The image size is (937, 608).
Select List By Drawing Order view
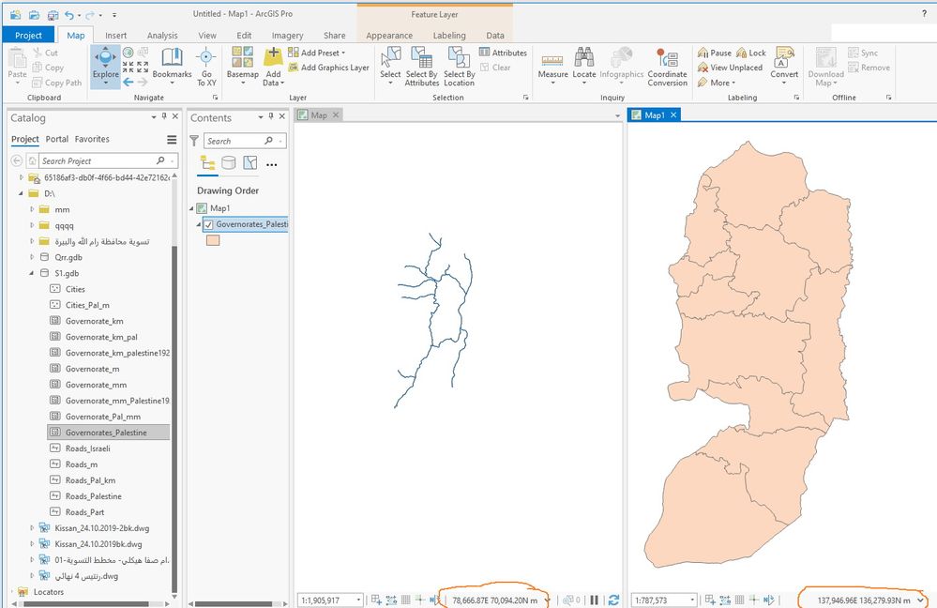coord(207,162)
